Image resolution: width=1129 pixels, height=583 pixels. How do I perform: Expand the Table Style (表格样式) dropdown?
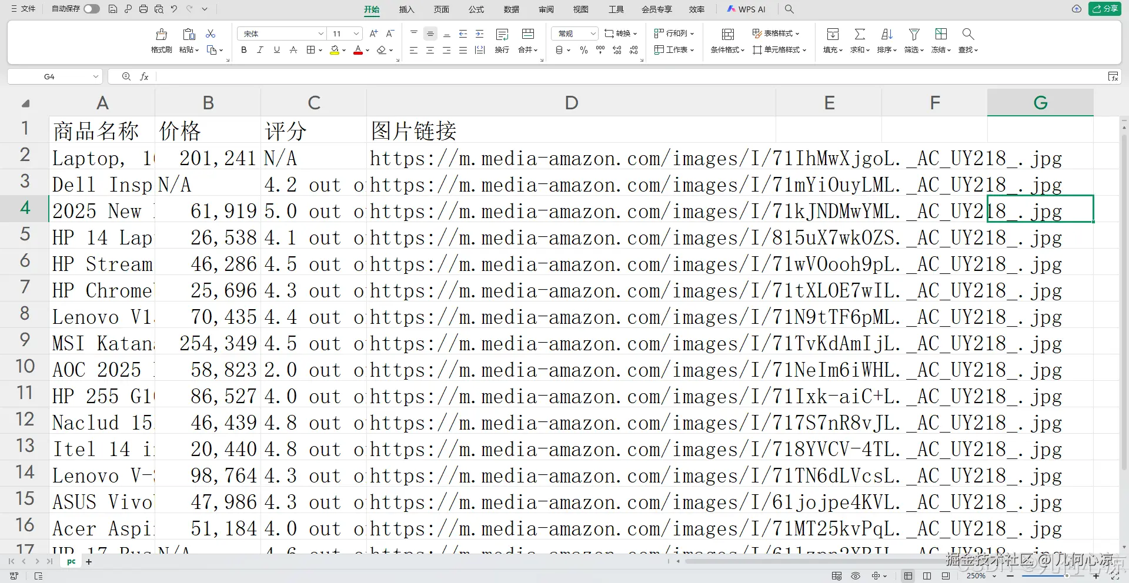[x=776, y=33]
